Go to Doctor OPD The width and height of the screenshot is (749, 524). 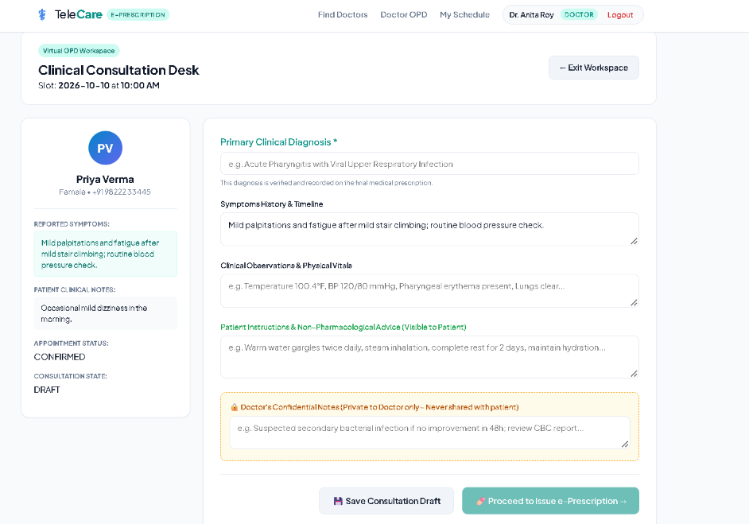(x=404, y=15)
